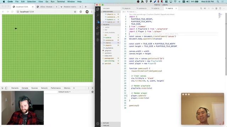The height and width of the screenshot is (127, 227).
Task: Toggle the file blame annotations icon in editor toolbar
Action: coord(216,8)
